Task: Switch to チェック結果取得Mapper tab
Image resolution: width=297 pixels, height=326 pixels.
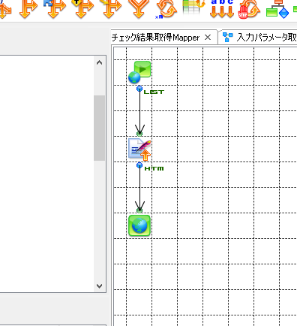Action: tap(155, 38)
